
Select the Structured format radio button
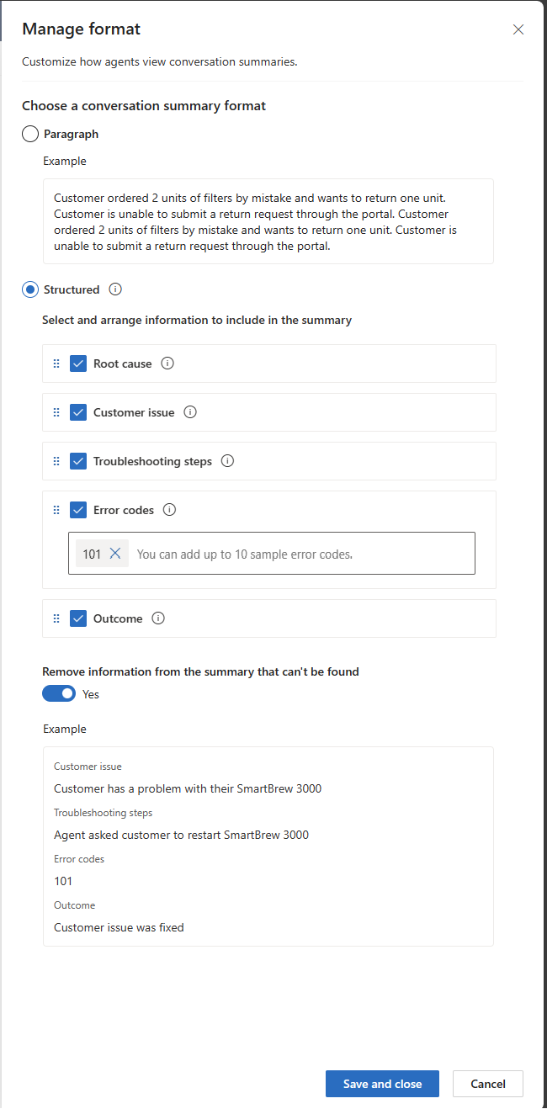30,289
